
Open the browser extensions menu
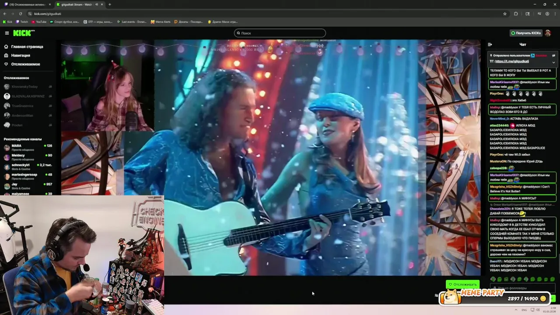[516, 14]
